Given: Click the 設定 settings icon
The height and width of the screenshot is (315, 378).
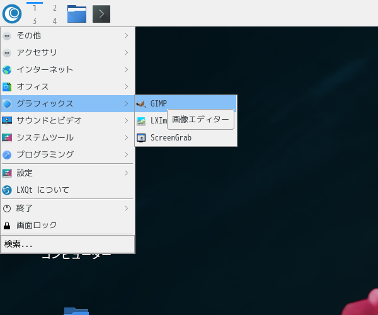Looking at the screenshot, I should click(7, 173).
